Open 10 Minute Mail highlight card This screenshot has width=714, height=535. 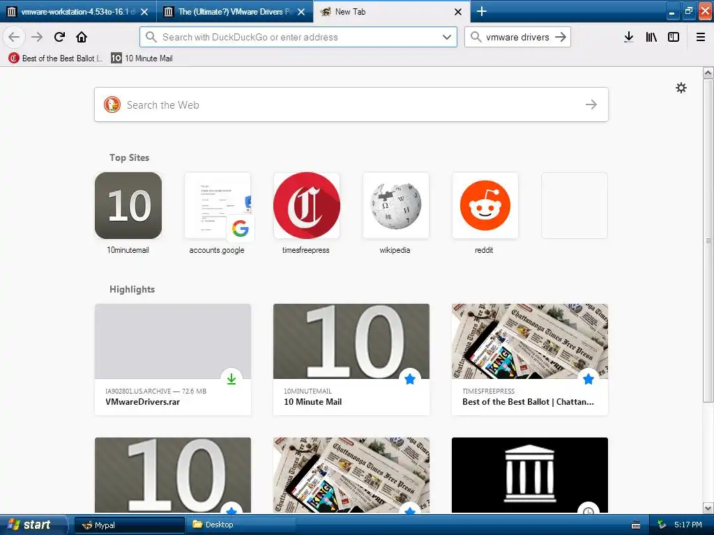(351, 359)
